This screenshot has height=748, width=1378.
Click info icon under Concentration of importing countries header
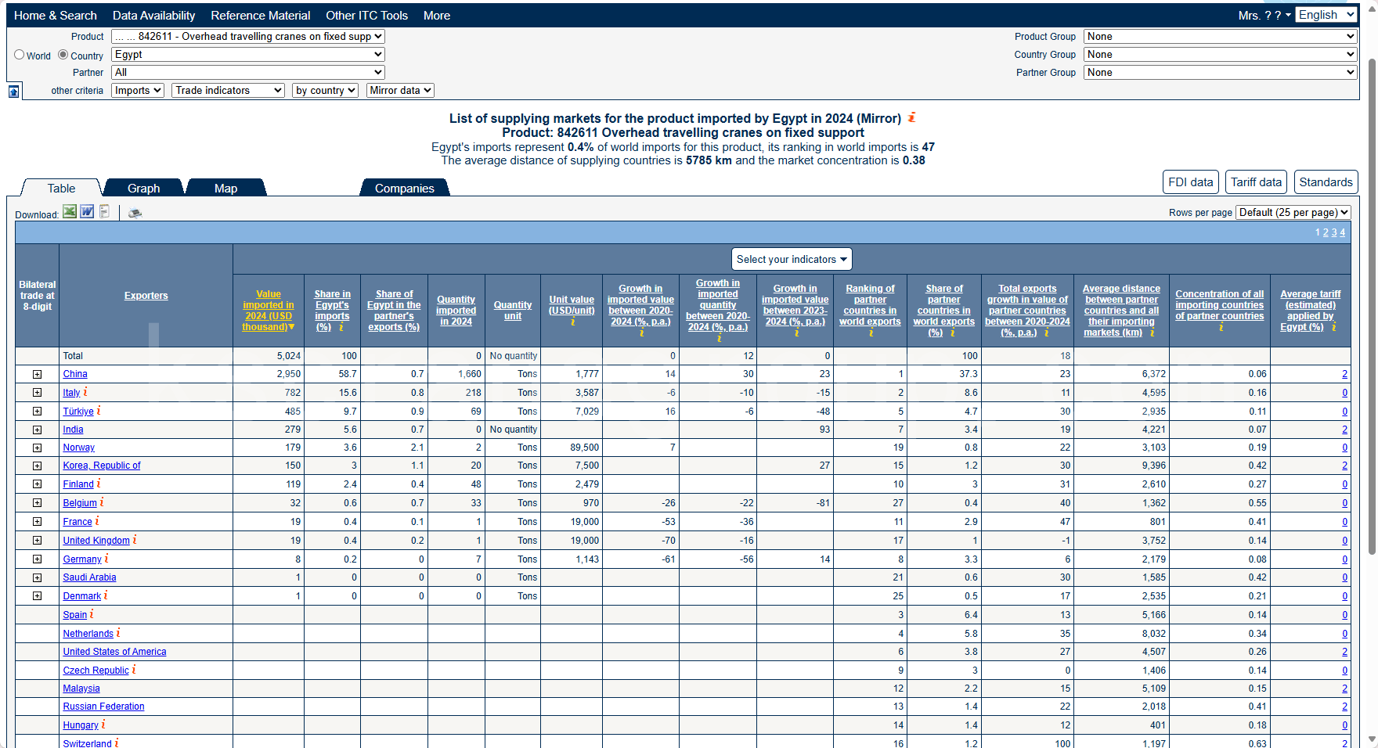[x=1221, y=327]
